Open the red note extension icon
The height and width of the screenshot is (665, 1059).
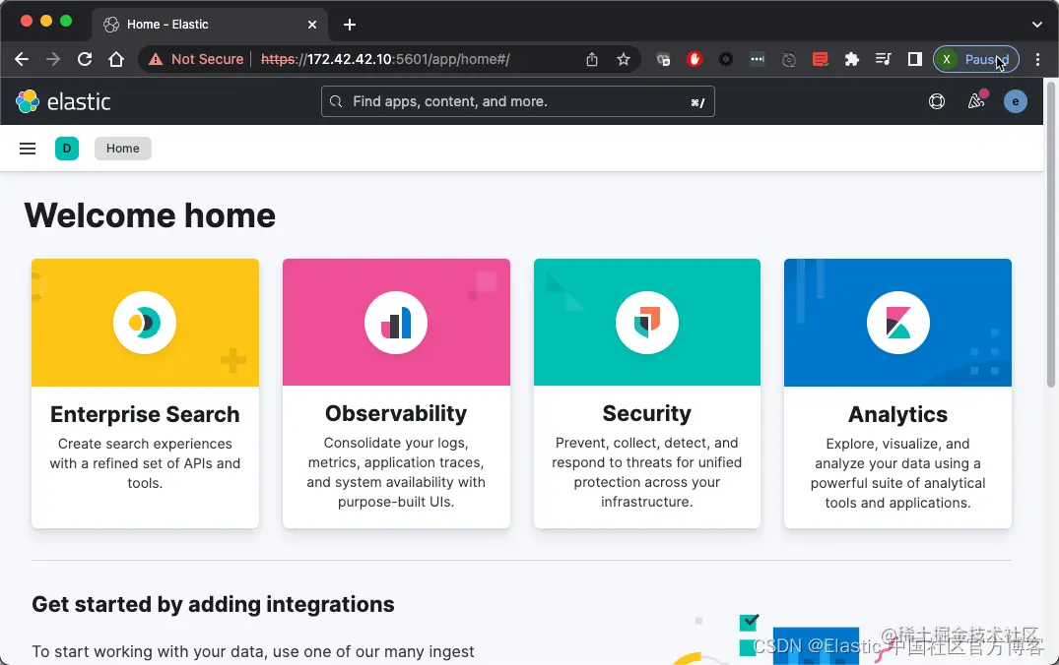(x=820, y=59)
